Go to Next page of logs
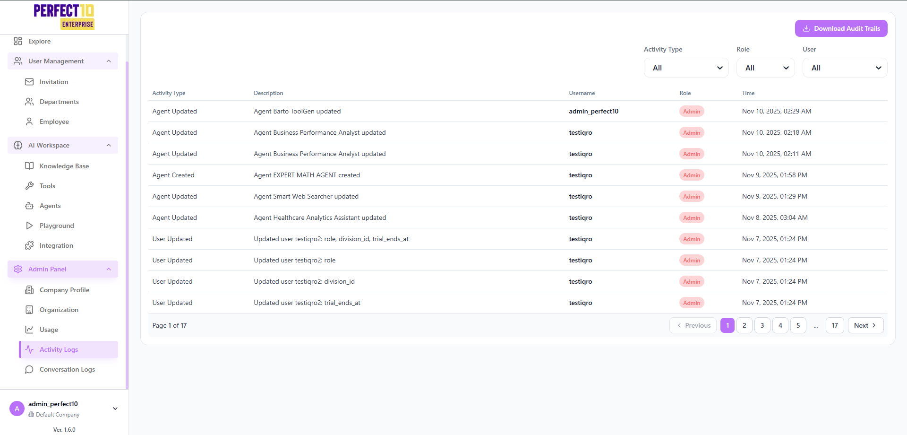The image size is (907, 435). (865, 325)
